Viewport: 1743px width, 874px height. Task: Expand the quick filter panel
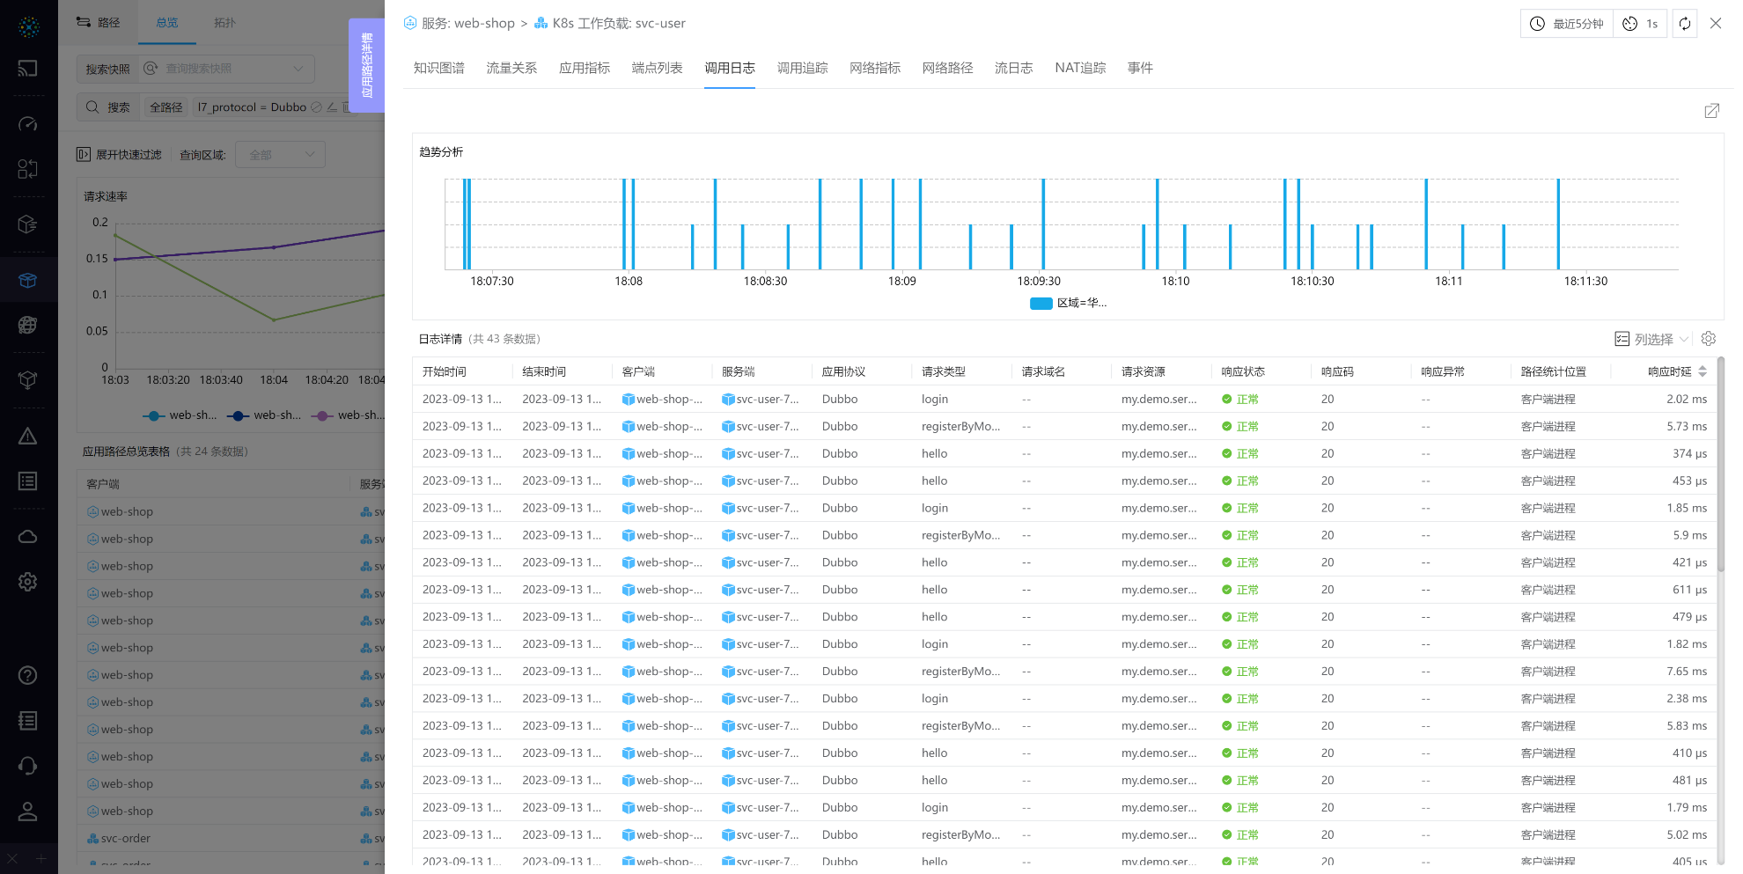click(120, 155)
